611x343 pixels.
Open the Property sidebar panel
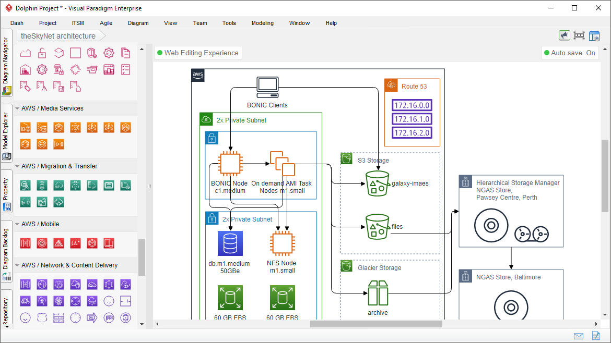point(6,188)
